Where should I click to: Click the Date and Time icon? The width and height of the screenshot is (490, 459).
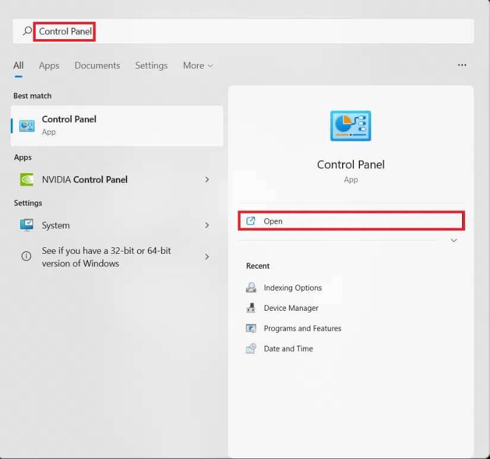(251, 349)
